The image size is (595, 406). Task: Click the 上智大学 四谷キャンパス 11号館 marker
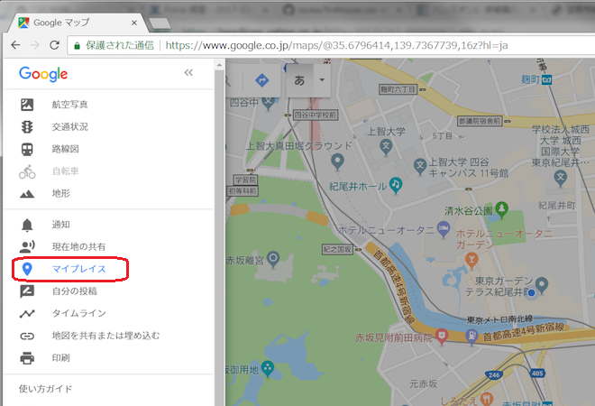tap(420, 166)
